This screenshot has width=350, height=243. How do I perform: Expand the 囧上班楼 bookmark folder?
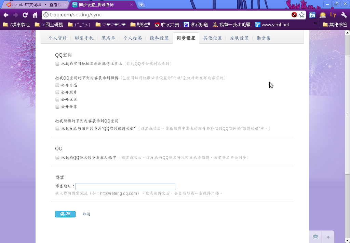(x=49, y=25)
